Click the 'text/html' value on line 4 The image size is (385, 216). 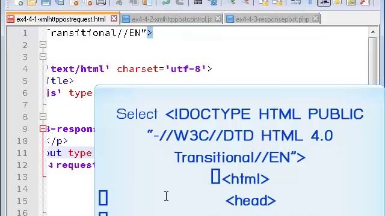click(78, 69)
